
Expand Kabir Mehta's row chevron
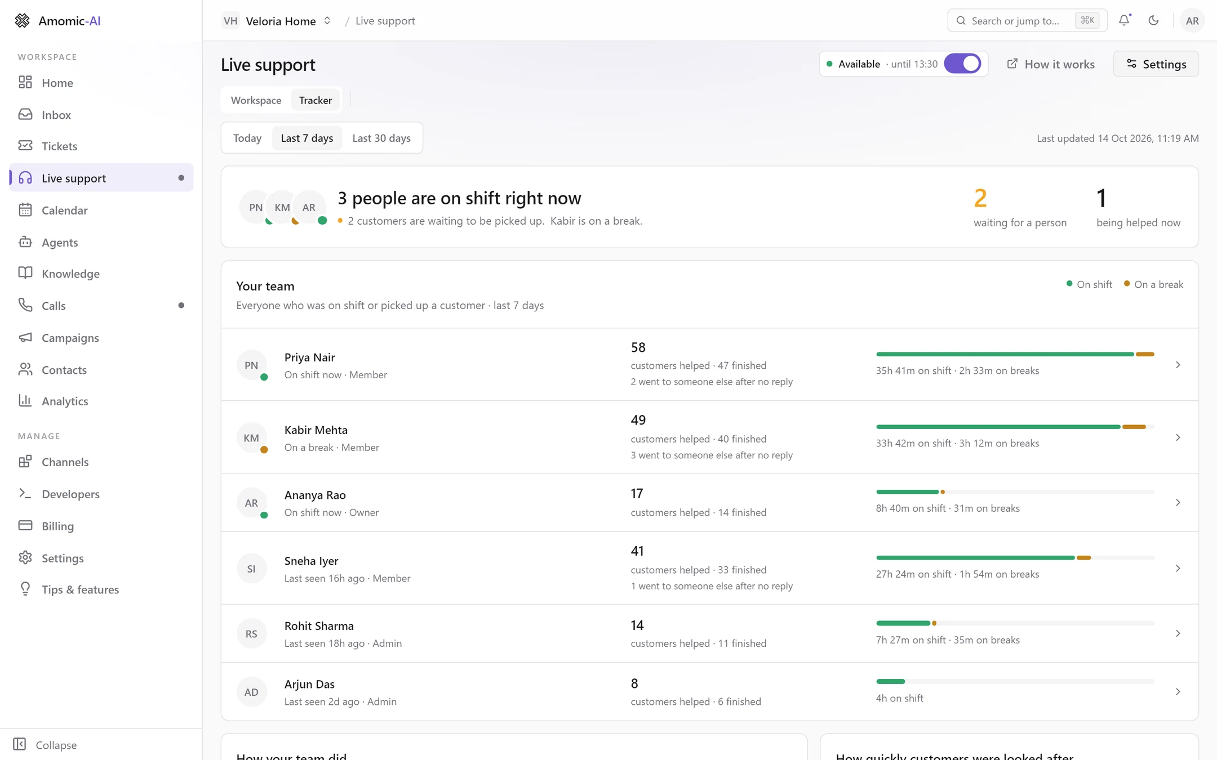point(1178,437)
